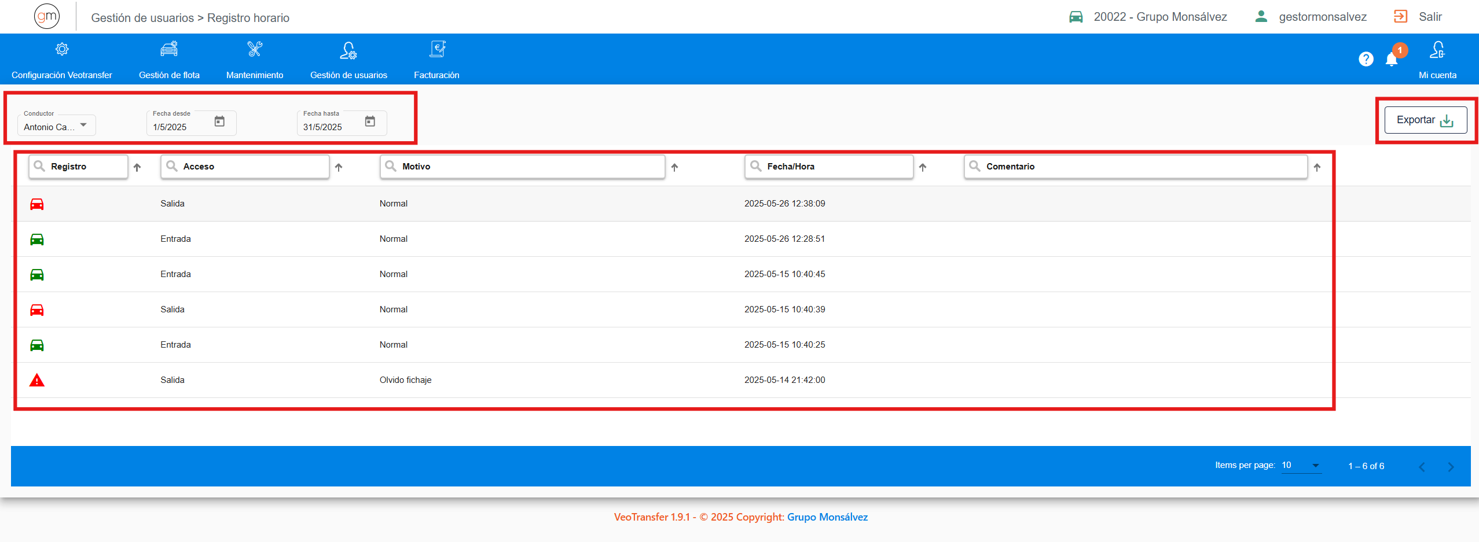1479x542 pixels.
Task: Open the Gestión de flota menu
Action: (169, 60)
